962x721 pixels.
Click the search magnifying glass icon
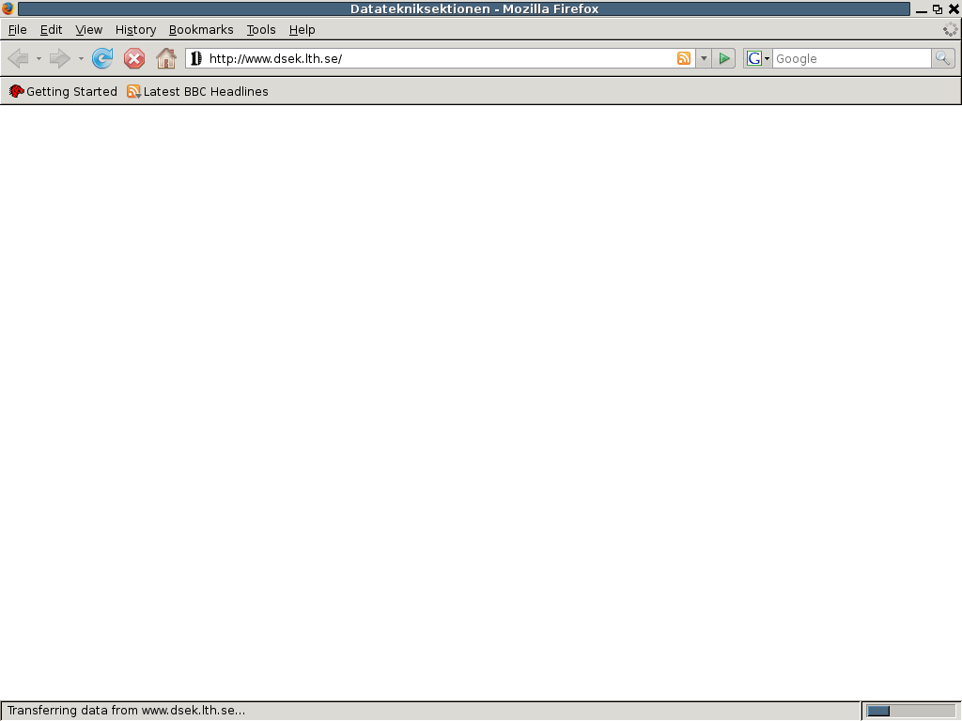942,59
